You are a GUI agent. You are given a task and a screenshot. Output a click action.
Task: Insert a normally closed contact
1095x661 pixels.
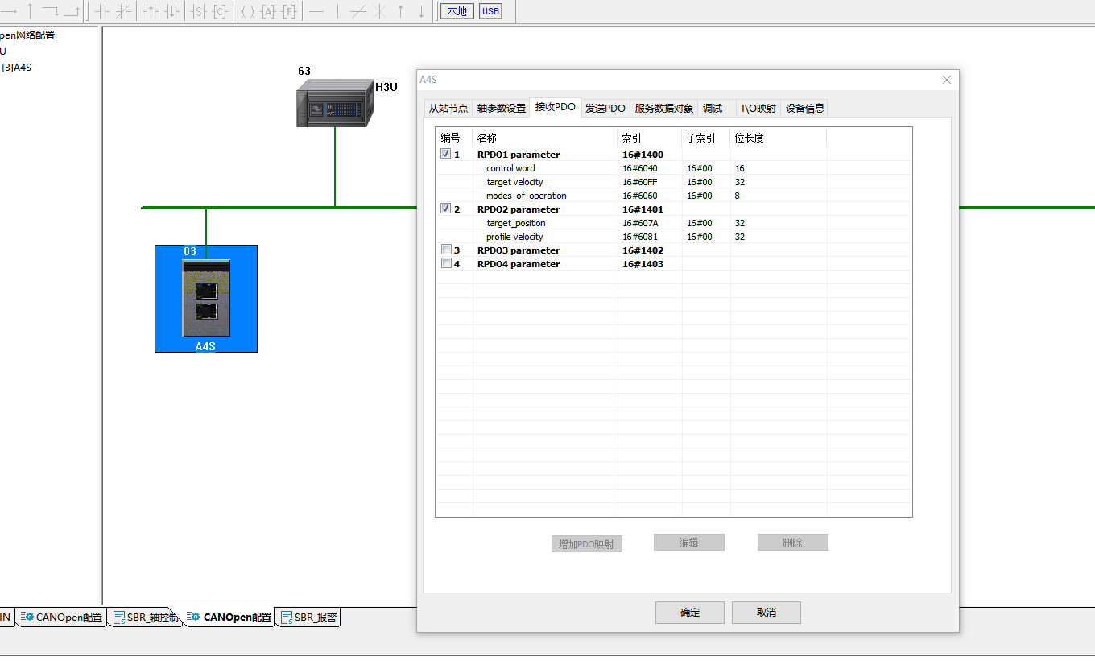123,11
